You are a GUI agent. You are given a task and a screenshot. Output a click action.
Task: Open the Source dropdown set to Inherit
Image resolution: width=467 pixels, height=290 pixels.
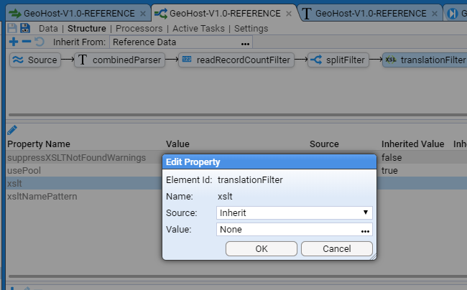click(294, 212)
